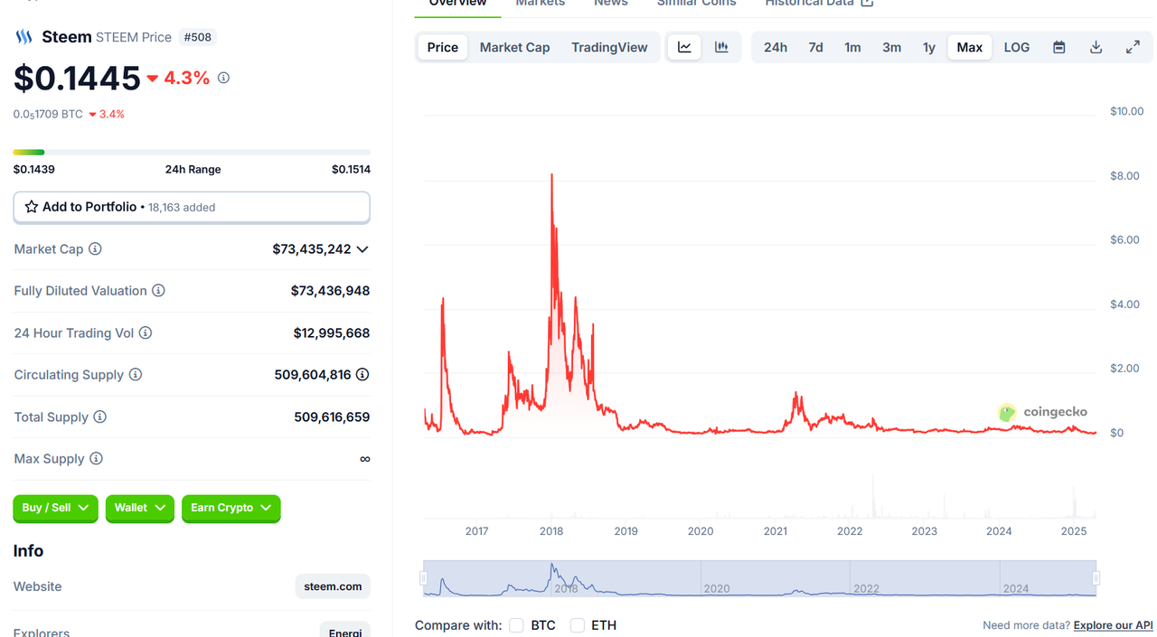Click left handle of chart range slider
Screen dimensions: 1157x637
(423, 578)
